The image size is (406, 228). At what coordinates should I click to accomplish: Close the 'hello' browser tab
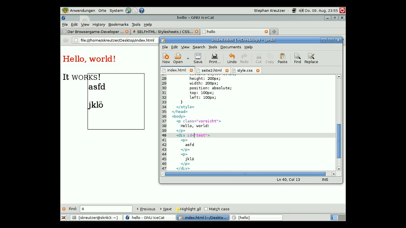coord(266,32)
